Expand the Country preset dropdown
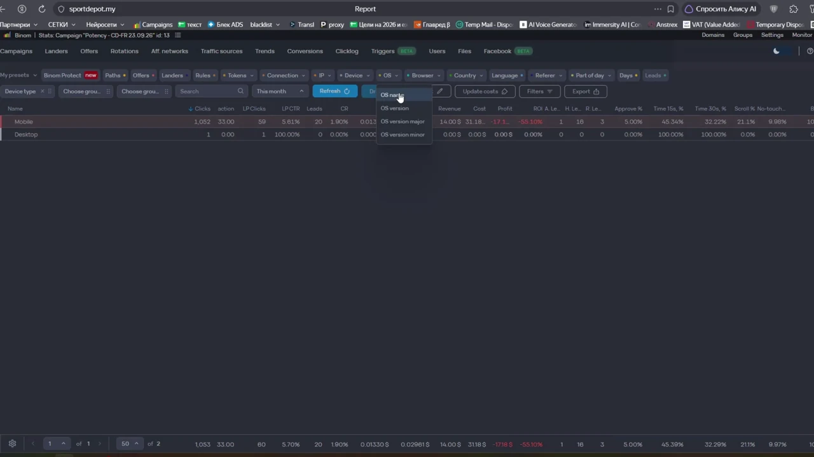The width and height of the screenshot is (814, 457). (466, 76)
